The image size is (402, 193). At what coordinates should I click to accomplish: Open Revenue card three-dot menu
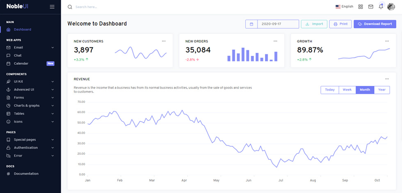click(387, 79)
